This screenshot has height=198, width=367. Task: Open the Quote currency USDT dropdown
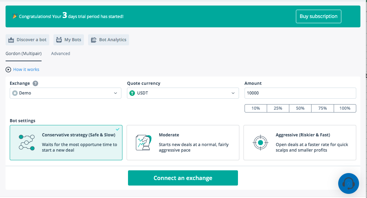(x=183, y=93)
